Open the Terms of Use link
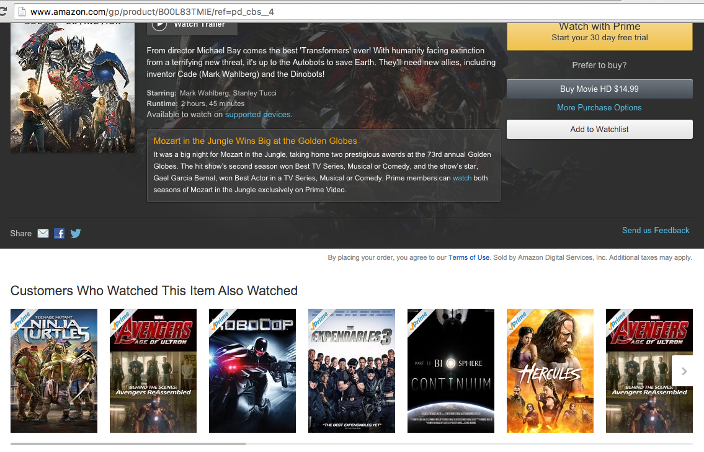 click(x=469, y=258)
